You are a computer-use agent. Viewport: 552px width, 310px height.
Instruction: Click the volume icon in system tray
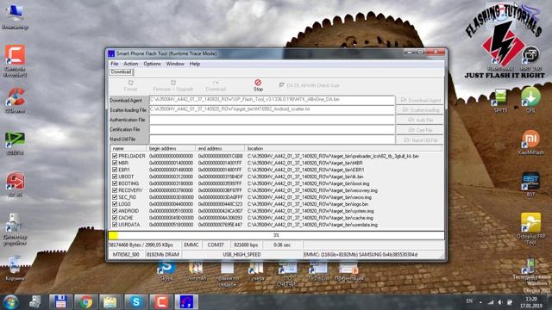click(x=500, y=302)
